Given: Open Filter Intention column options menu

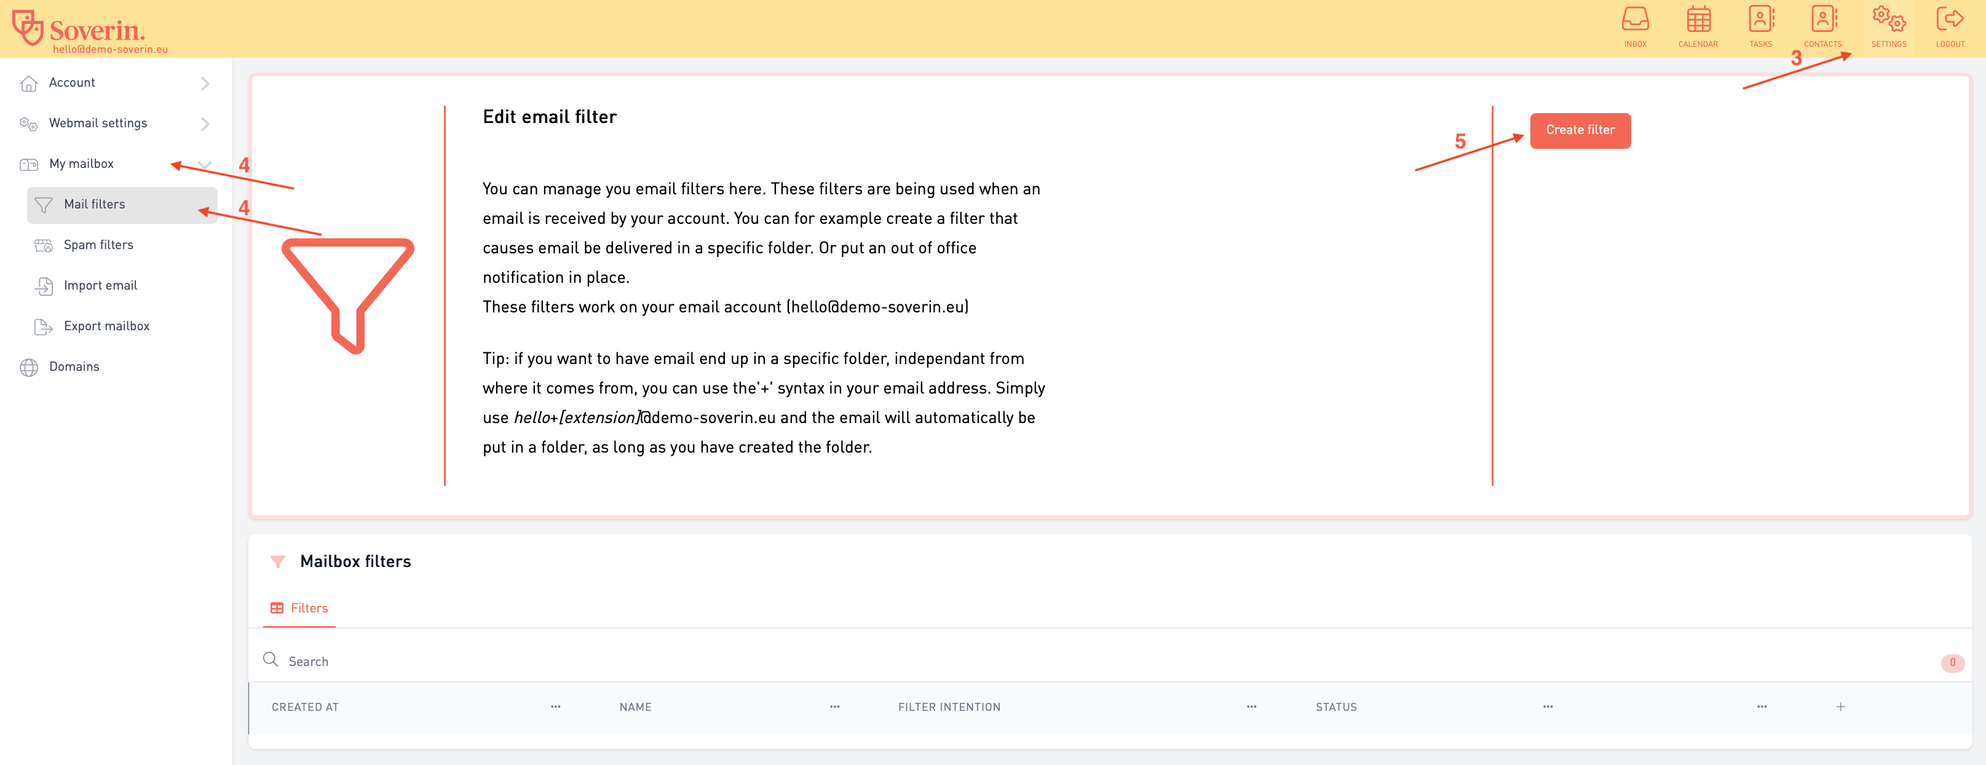Looking at the screenshot, I should [x=1251, y=707].
